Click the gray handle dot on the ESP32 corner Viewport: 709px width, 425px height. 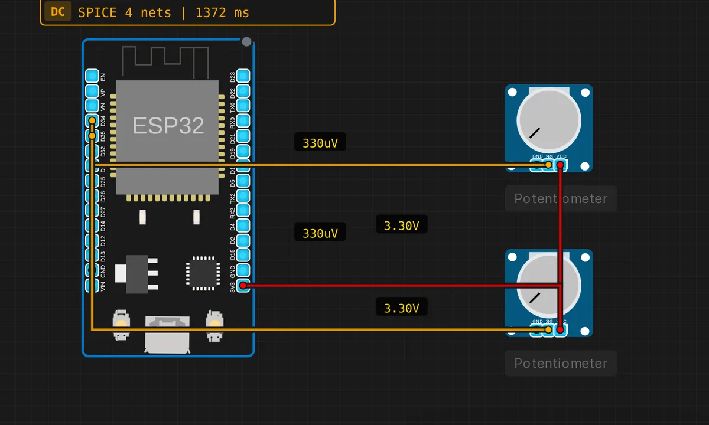click(x=246, y=42)
